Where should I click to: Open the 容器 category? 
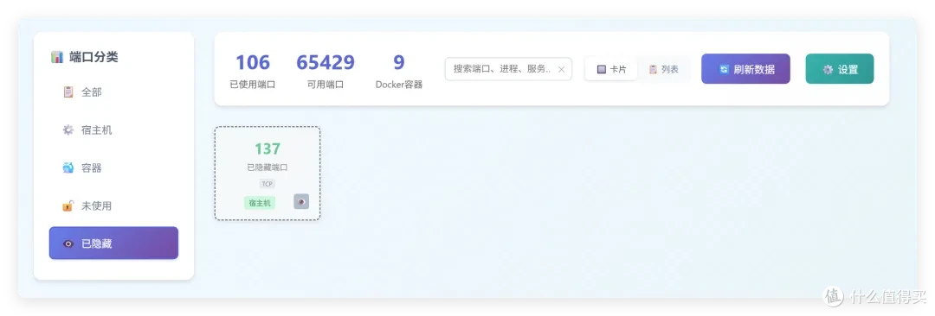click(x=113, y=167)
